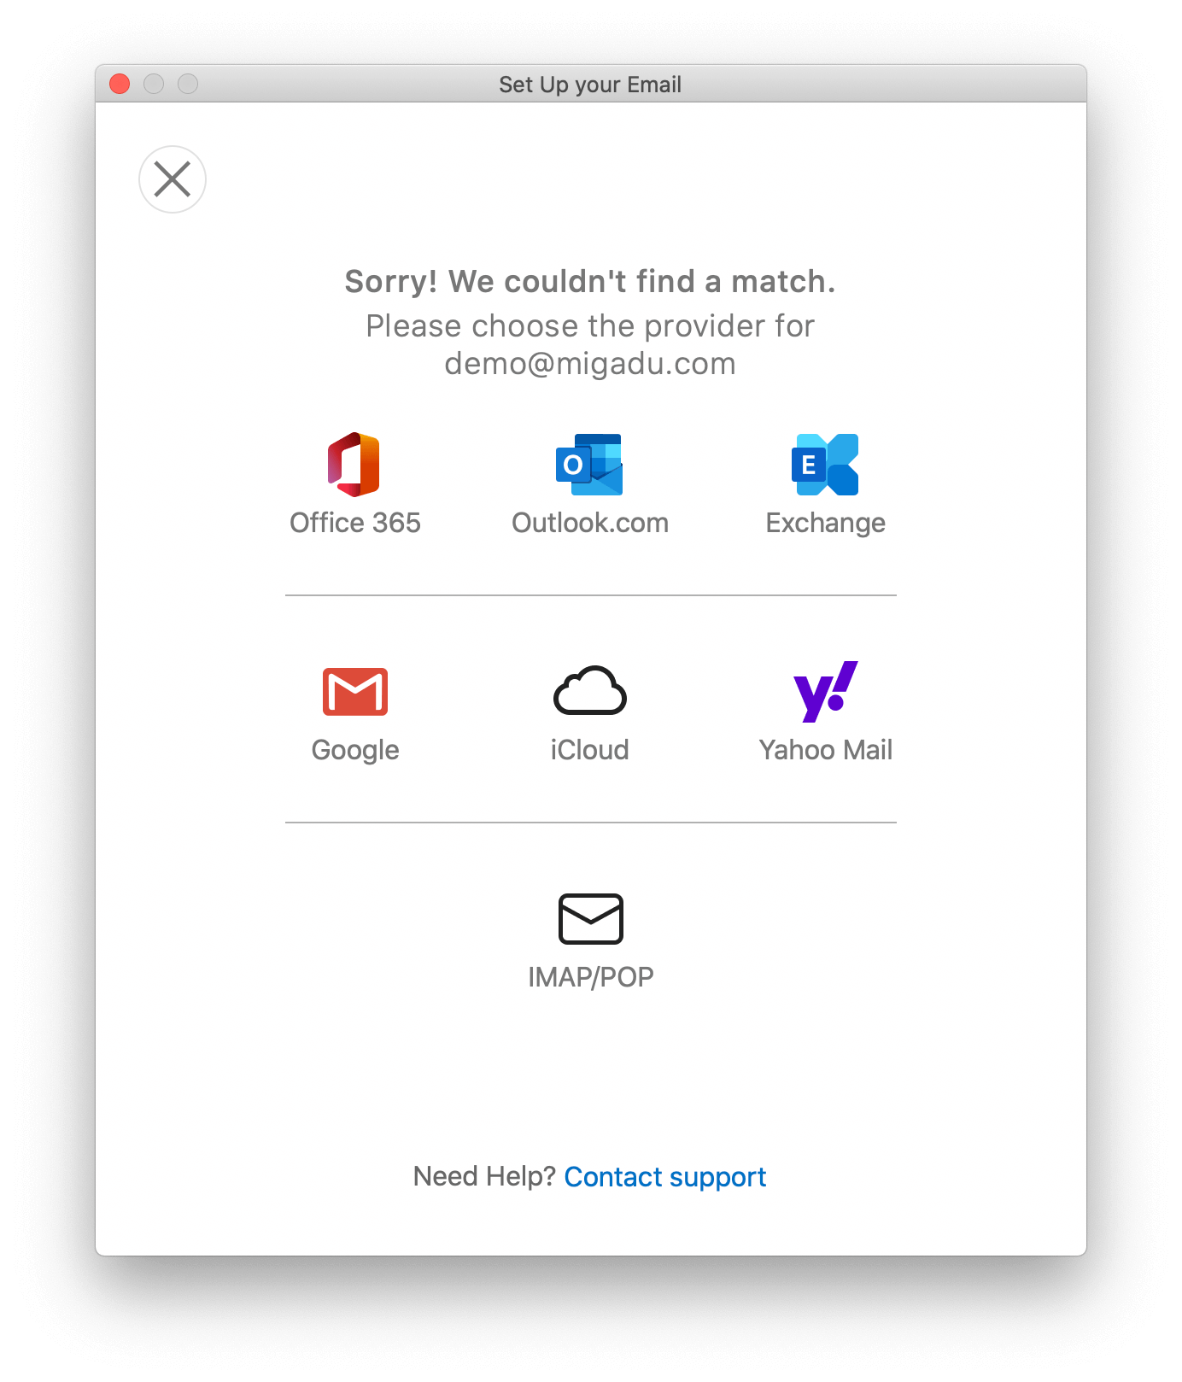Choose the IMAP/POP envelope icon

tap(590, 919)
